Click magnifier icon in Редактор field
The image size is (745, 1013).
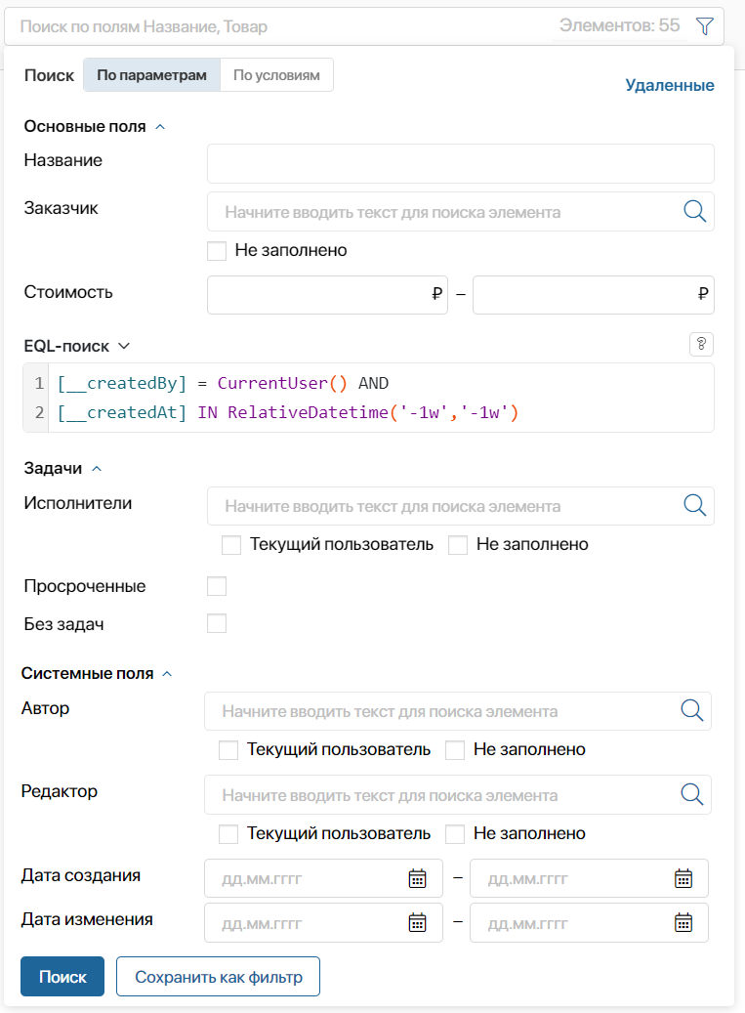[692, 794]
